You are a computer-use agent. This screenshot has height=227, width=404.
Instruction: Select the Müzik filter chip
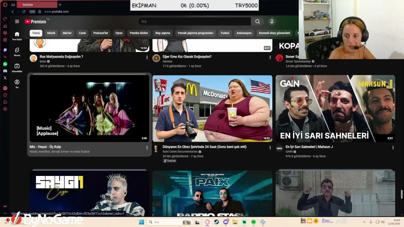point(51,33)
